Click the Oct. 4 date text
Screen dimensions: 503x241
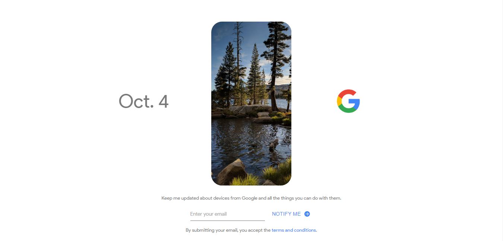point(143,101)
